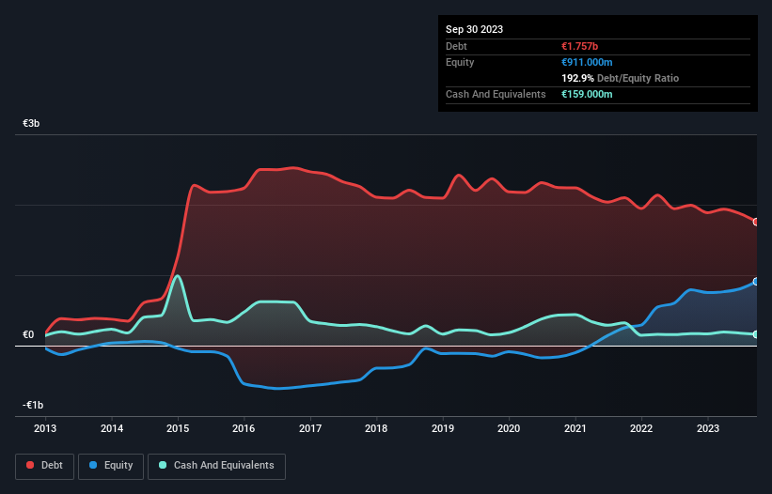Click the €1.757b debt value in tooltip
Screen dimensions: 772x494
(579, 46)
